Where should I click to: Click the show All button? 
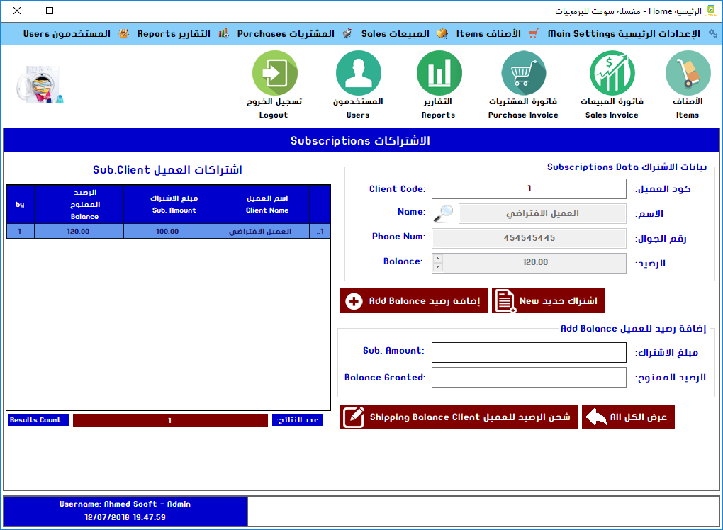[628, 417]
